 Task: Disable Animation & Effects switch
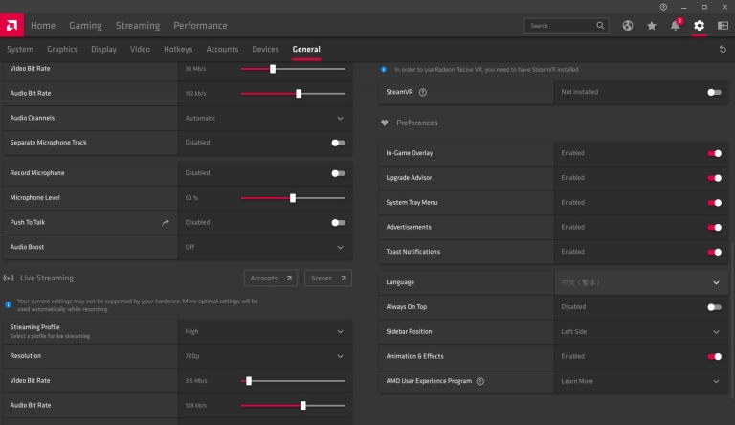point(714,356)
